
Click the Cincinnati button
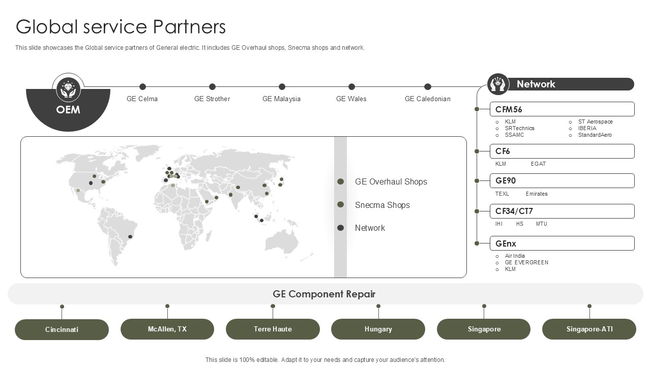62,329
